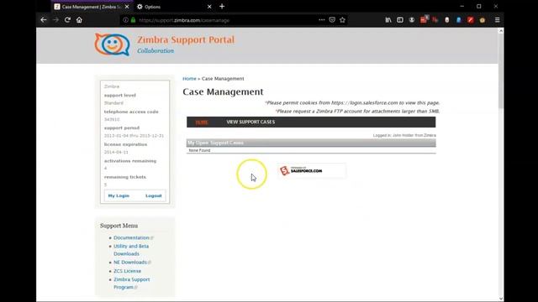This screenshot has width=538, height=302.
Task: Click the 'Case Management' page heading
Action: (x=223, y=91)
